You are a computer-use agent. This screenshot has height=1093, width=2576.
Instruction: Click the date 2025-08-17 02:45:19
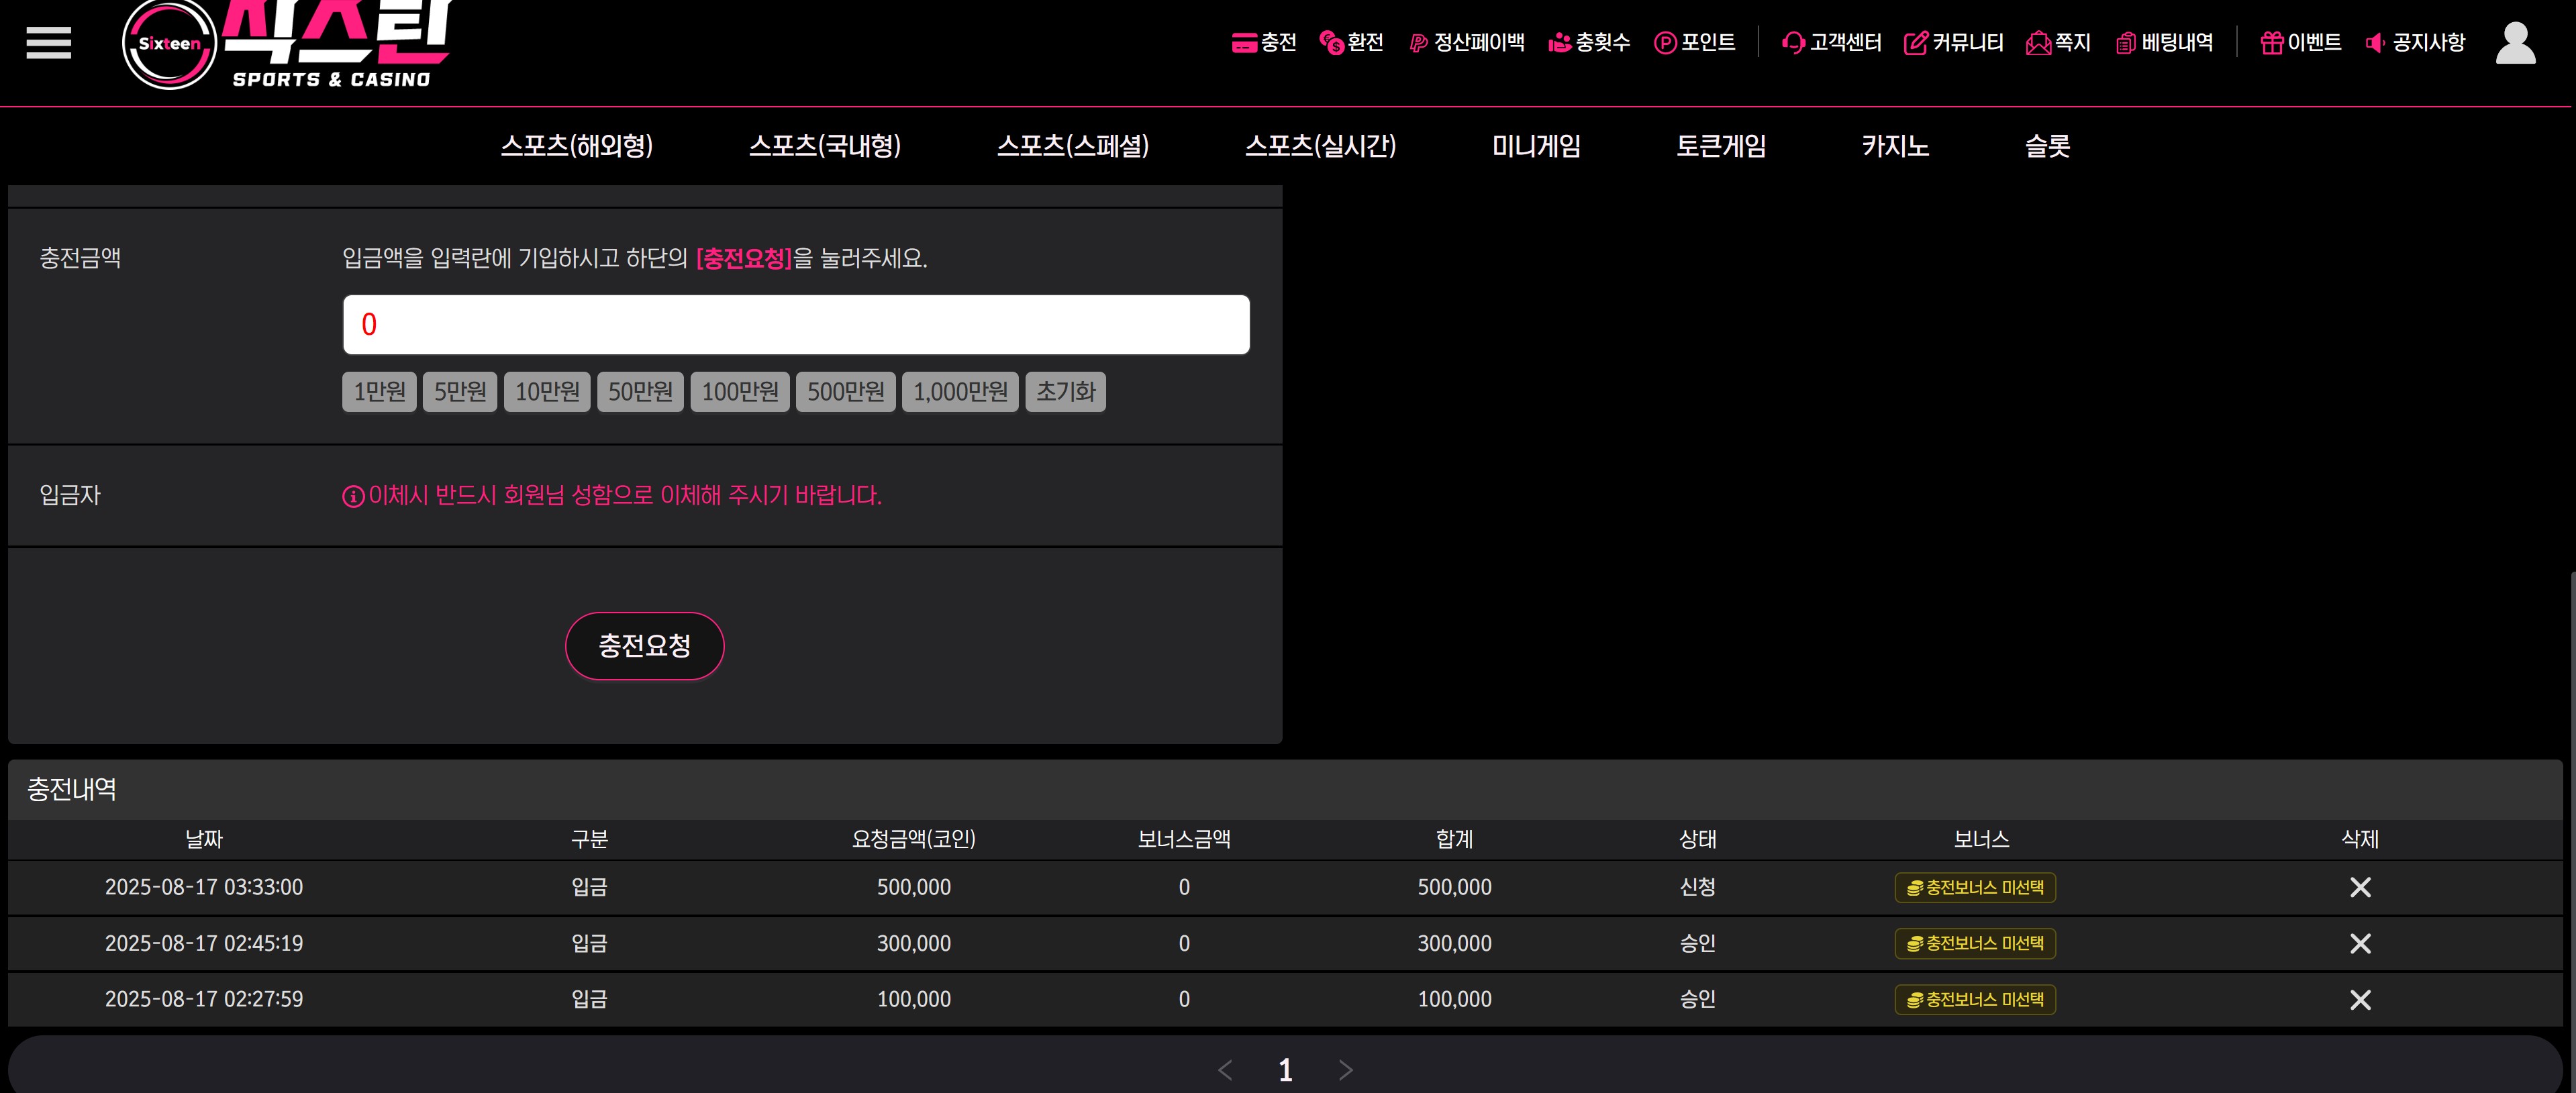tap(204, 943)
